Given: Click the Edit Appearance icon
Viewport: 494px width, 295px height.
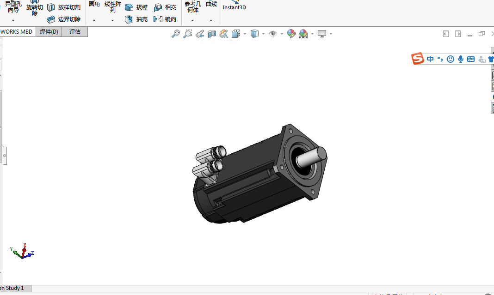Looking at the screenshot, I should (291, 34).
